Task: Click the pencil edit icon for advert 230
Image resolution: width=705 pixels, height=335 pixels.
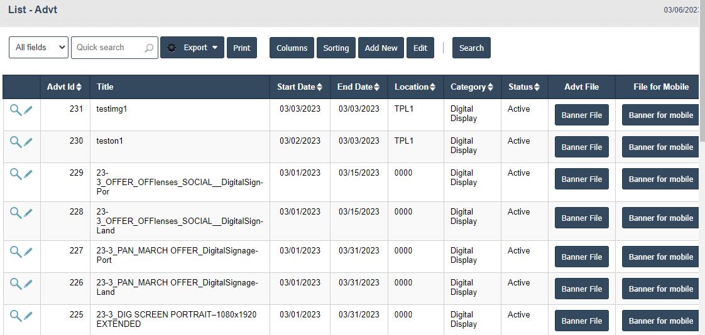Action: coord(28,142)
